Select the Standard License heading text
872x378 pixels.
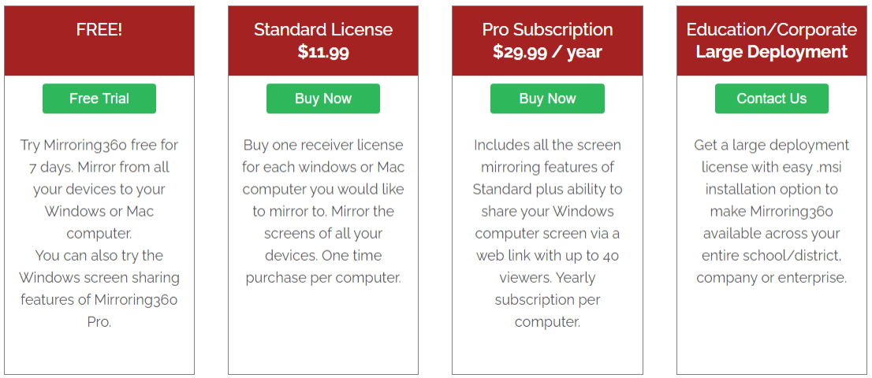[323, 30]
